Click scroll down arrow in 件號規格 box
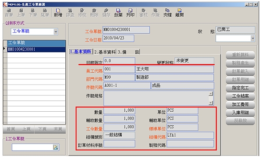The image size is (263, 159). [211, 103]
